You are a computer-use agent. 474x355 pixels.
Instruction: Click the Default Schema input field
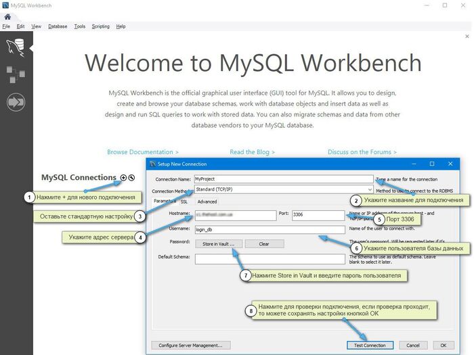coord(270,259)
